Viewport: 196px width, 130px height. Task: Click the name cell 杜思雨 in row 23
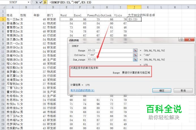tap(13, 100)
